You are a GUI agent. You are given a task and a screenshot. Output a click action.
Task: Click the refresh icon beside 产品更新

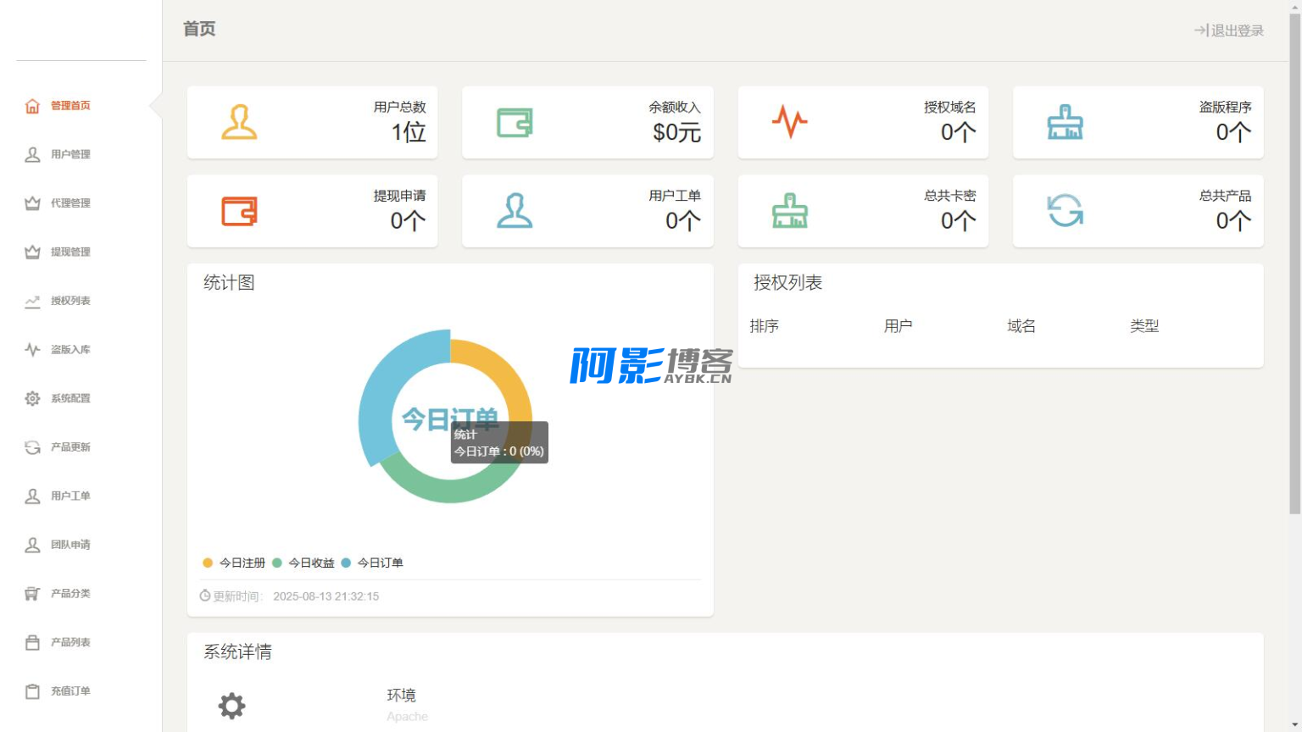click(32, 447)
